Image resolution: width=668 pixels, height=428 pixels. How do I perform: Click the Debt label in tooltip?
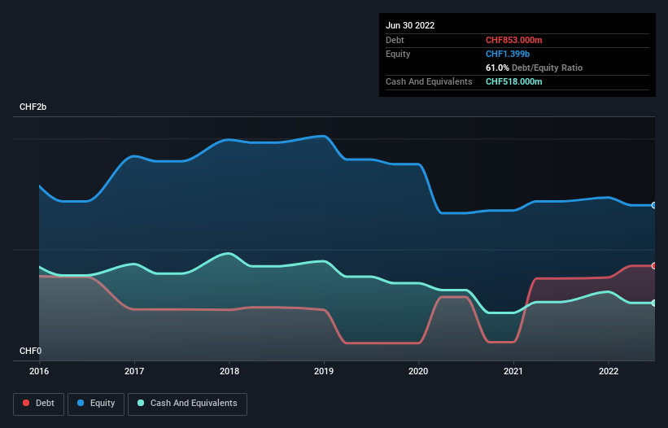tap(395, 40)
